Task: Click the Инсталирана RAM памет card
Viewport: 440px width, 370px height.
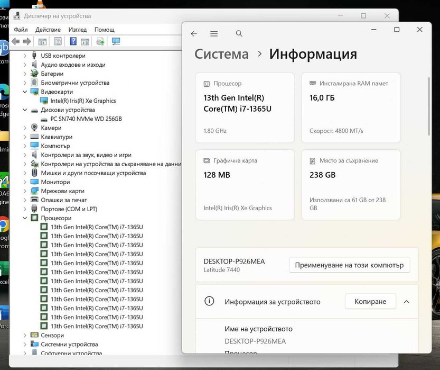Action: click(351, 107)
